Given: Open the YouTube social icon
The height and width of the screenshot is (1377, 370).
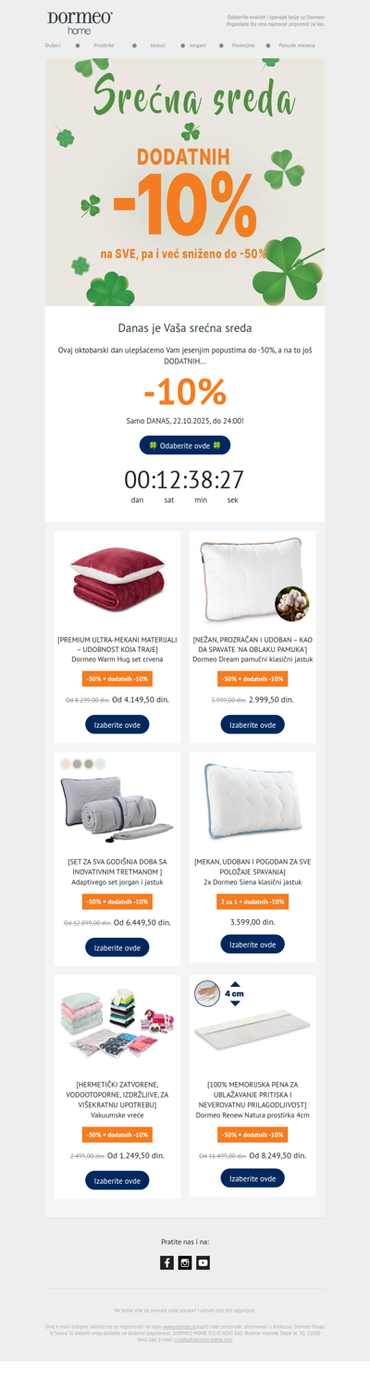Looking at the screenshot, I should click(203, 1262).
